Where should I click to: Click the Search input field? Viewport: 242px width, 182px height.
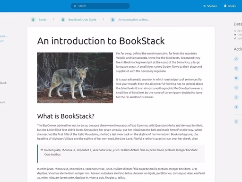pos(100,6)
